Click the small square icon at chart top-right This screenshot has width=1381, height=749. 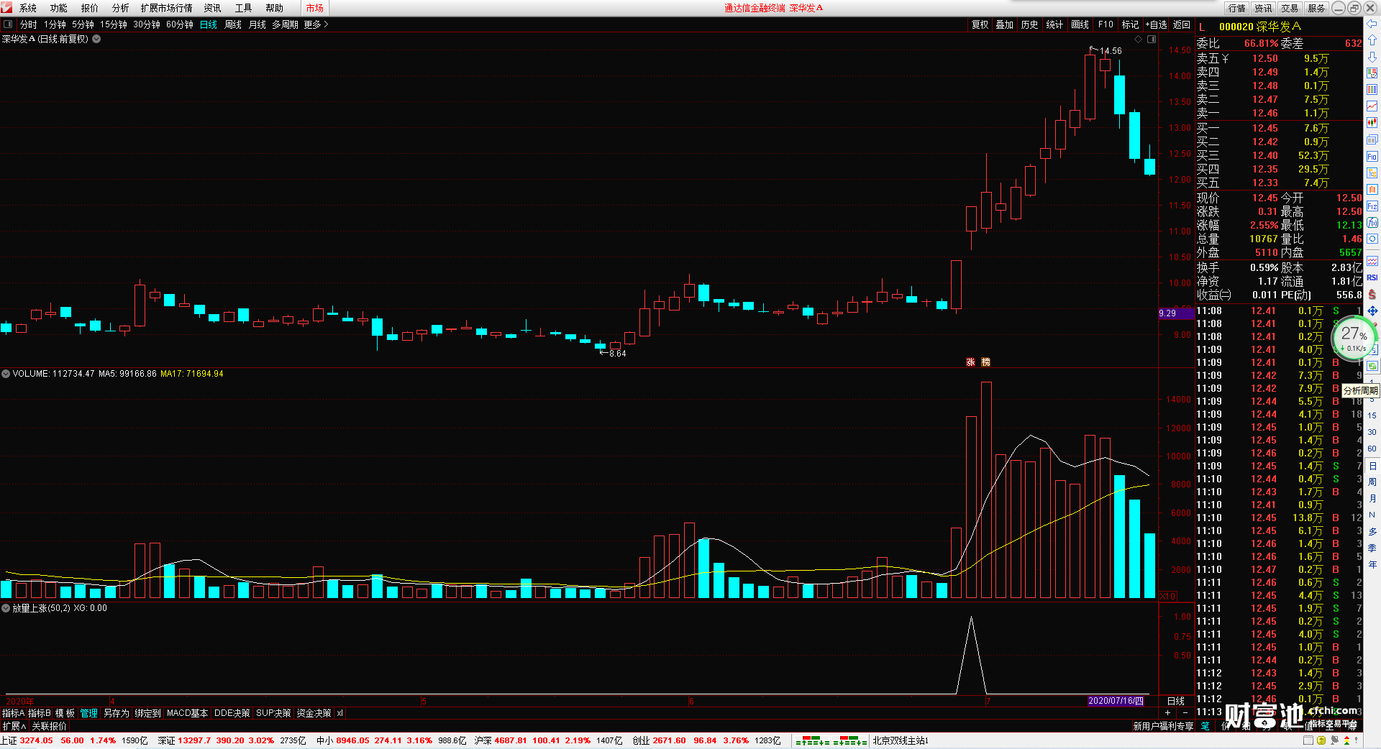pos(1152,40)
